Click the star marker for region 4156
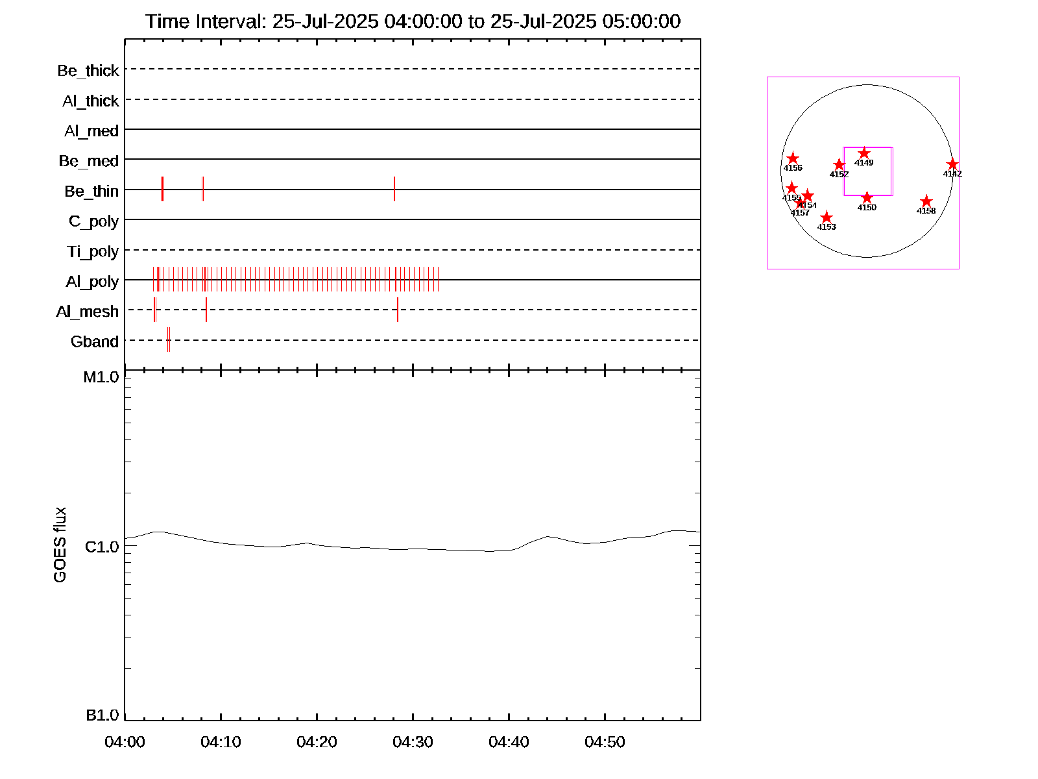 coord(792,159)
